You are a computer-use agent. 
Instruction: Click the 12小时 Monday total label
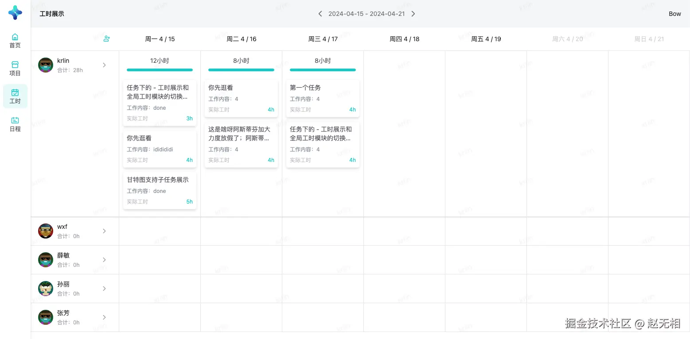pyautogui.click(x=160, y=61)
